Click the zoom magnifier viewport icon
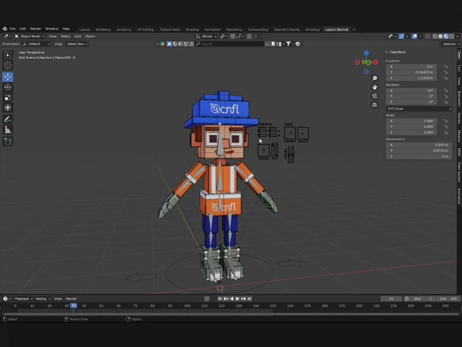This screenshot has height=347, width=462. pos(375,79)
